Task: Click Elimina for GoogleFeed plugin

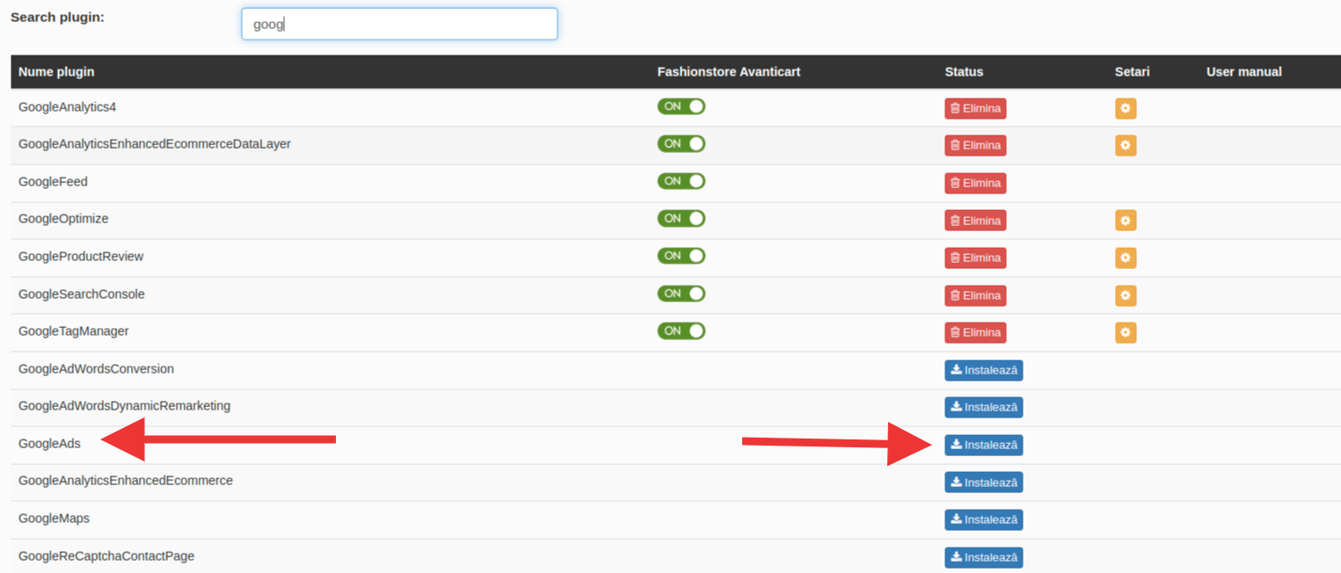Action: tap(975, 183)
